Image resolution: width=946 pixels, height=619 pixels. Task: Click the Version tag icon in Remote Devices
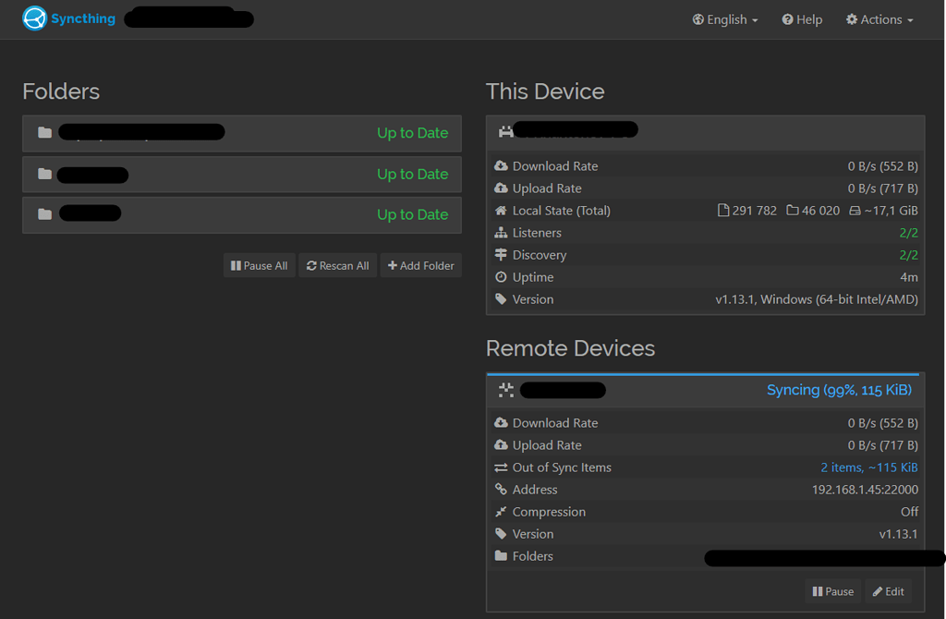(x=499, y=534)
